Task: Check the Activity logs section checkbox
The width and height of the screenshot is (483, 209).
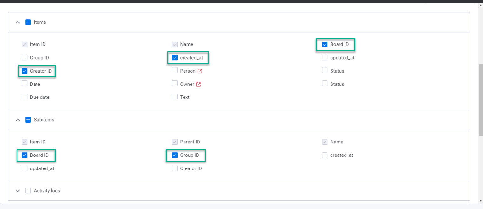Action: tap(28, 191)
